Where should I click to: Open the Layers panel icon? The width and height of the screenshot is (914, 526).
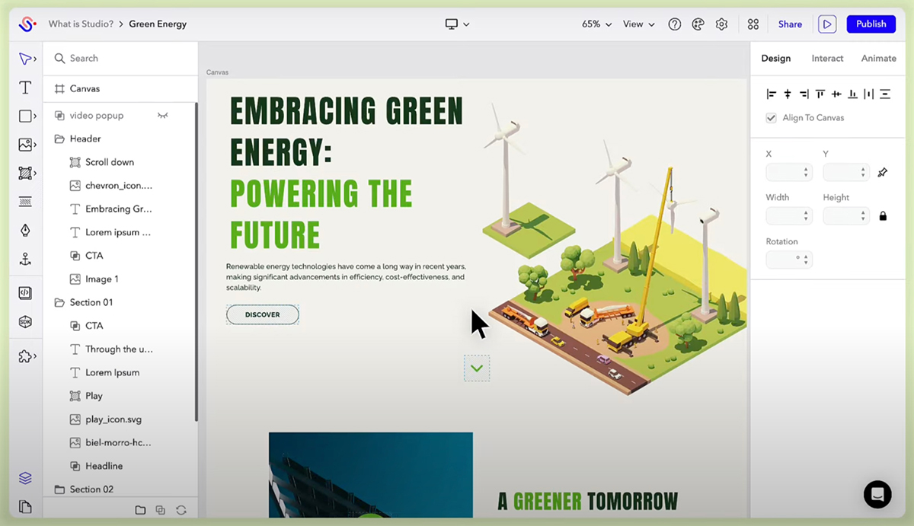click(x=25, y=478)
